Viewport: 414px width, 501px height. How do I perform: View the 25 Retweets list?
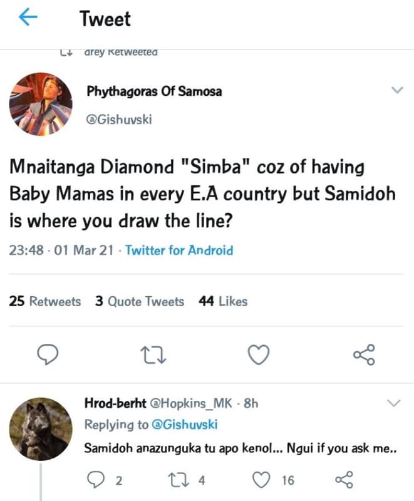44,301
